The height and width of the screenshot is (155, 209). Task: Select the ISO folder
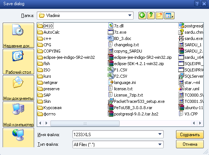44,70
